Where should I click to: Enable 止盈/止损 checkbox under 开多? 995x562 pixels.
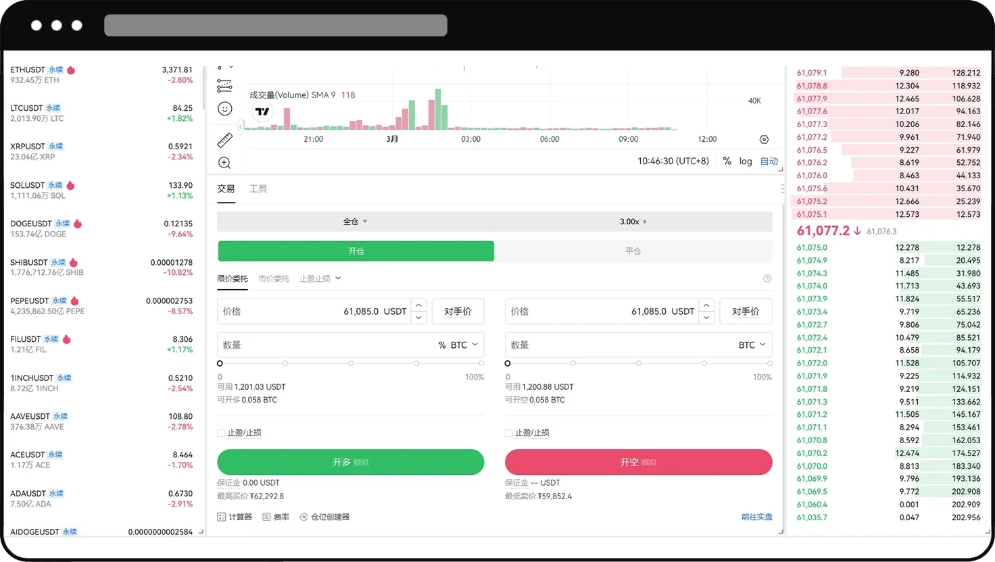[x=221, y=432]
